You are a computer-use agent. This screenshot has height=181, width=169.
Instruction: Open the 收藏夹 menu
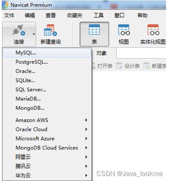pos(75,15)
